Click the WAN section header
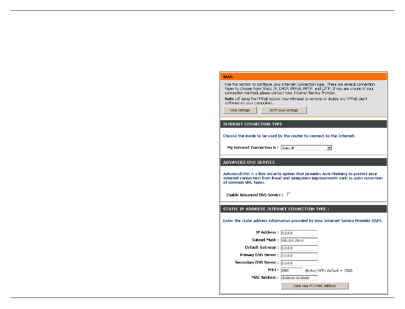The width and height of the screenshot is (405, 309). [304, 77]
